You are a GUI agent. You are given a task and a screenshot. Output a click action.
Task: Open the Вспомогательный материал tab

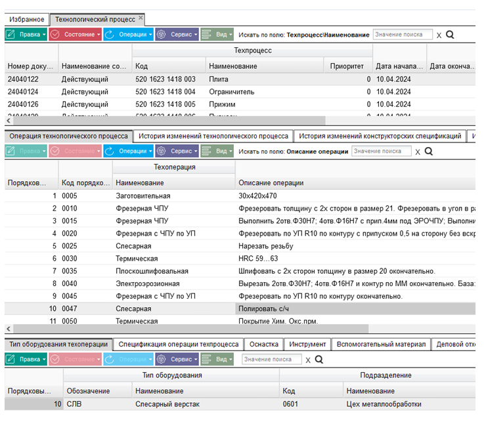[x=381, y=345]
